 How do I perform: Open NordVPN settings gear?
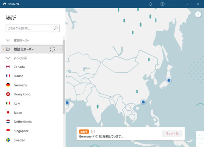(x=163, y=4)
